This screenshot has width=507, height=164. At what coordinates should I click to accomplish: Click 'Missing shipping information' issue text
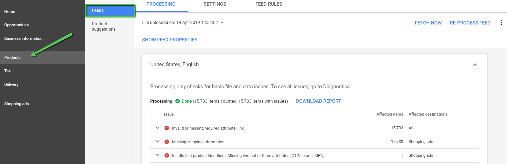198,142
